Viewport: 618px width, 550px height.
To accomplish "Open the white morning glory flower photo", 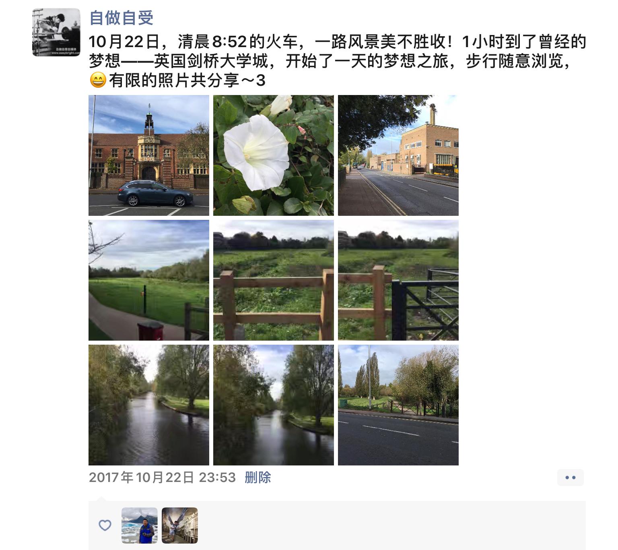I will [x=274, y=155].
